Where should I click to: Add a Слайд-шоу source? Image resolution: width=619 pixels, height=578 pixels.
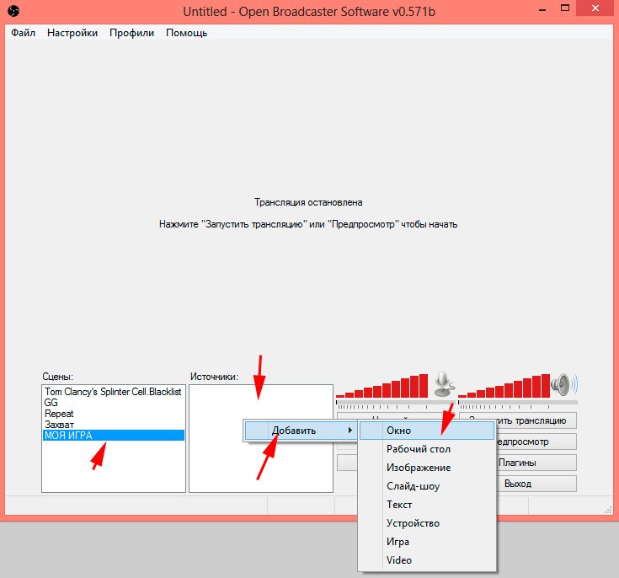pyautogui.click(x=427, y=486)
